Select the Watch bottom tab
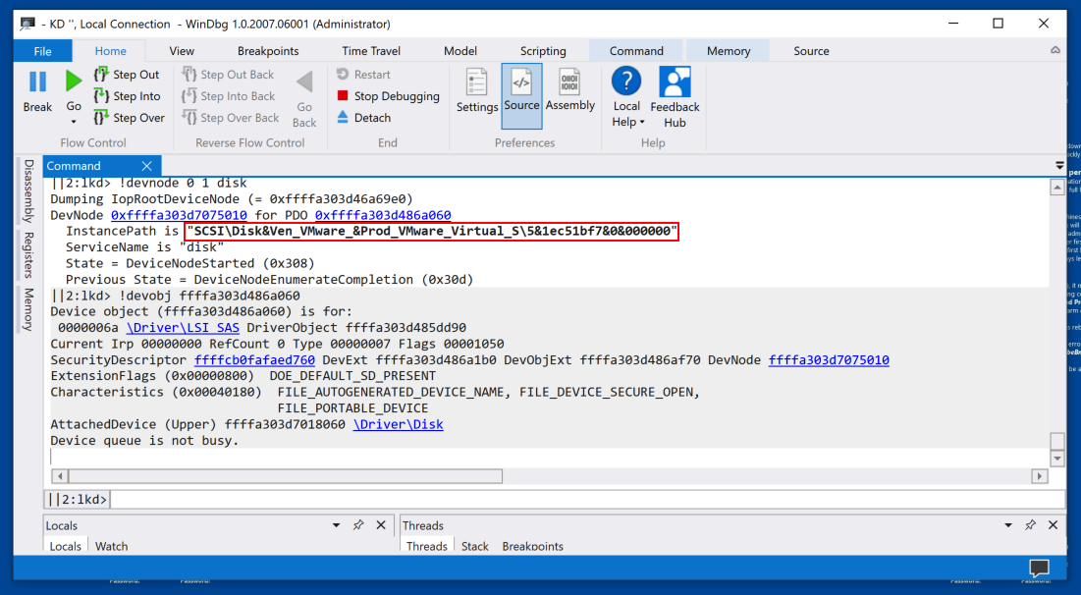 point(111,546)
